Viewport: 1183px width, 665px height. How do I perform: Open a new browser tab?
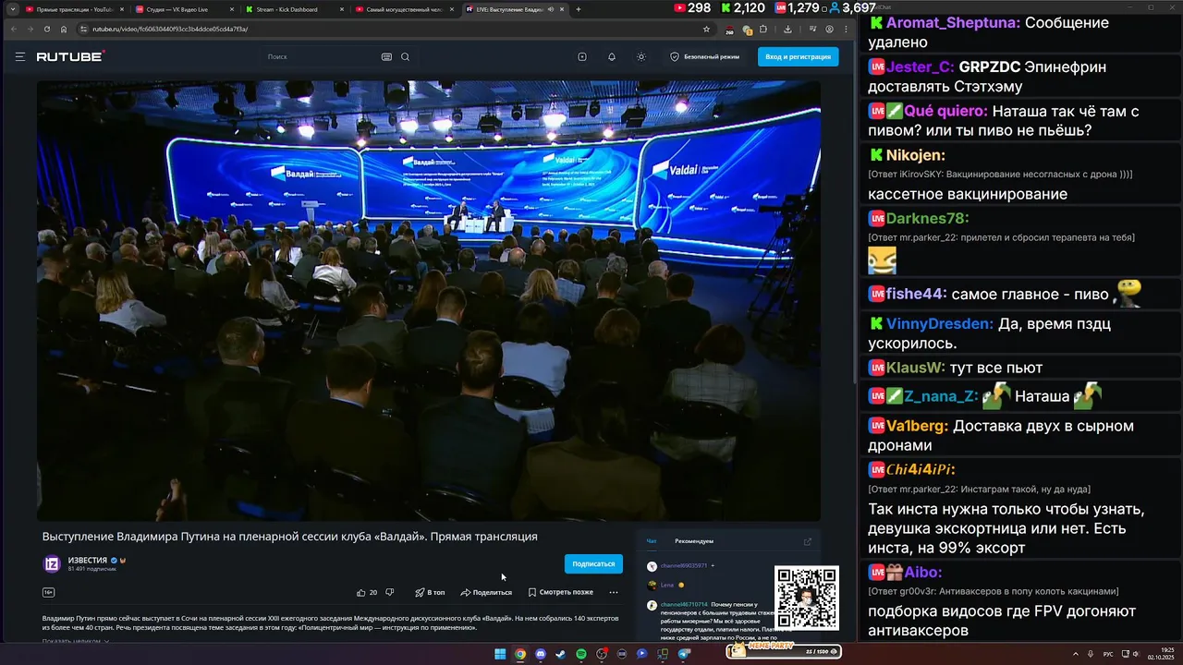click(579, 9)
